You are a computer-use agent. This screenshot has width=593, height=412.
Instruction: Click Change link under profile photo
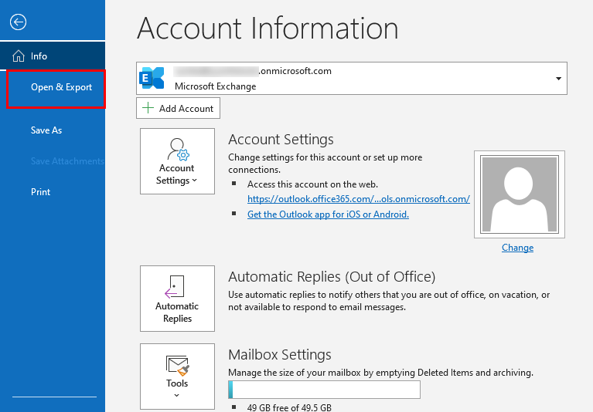(x=517, y=248)
